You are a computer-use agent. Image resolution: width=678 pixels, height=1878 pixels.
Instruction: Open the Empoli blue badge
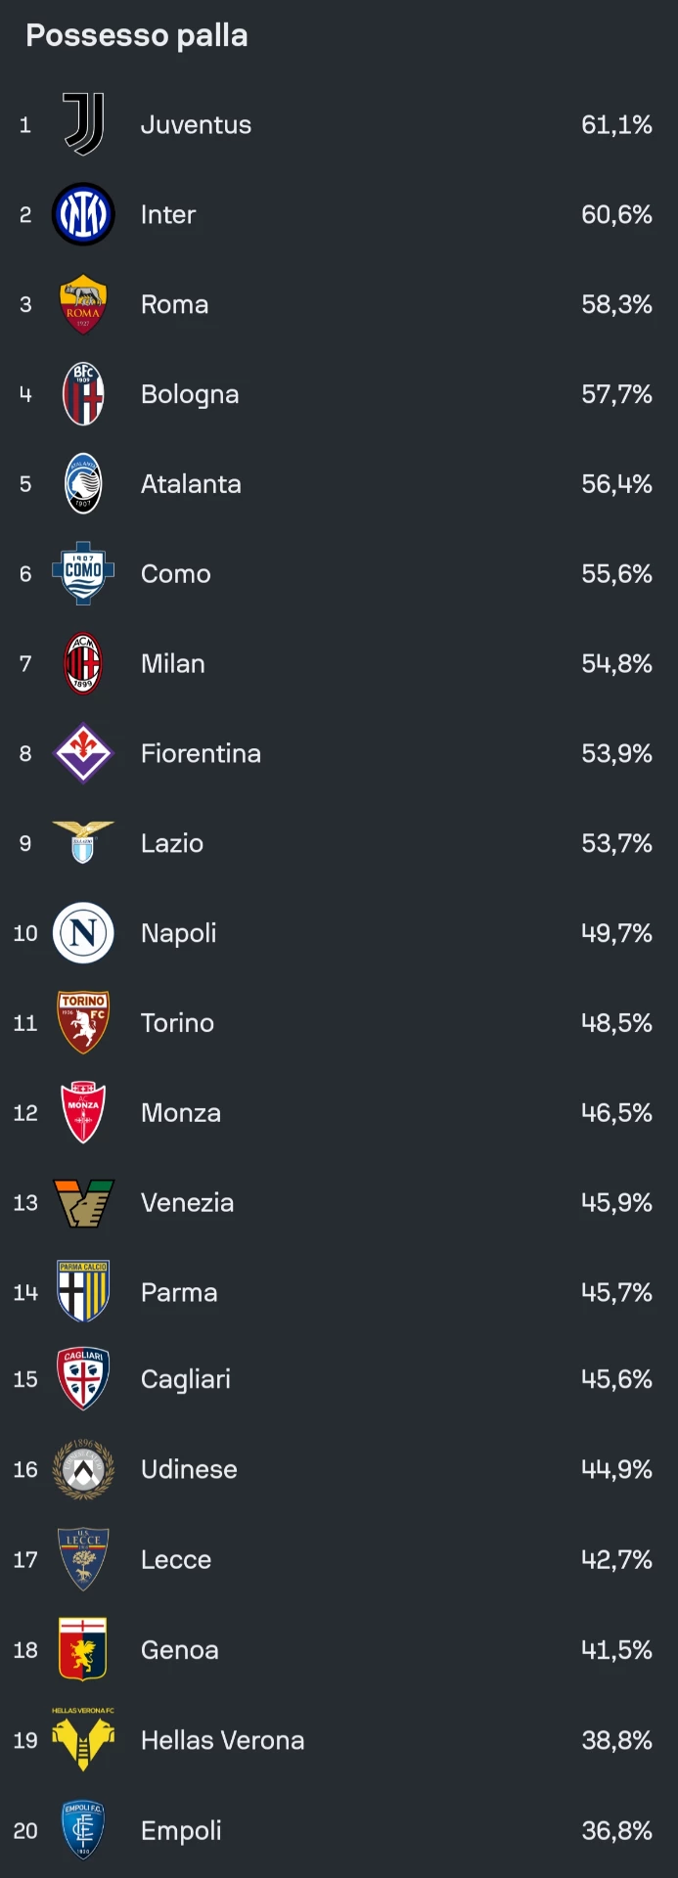pyautogui.click(x=83, y=1830)
